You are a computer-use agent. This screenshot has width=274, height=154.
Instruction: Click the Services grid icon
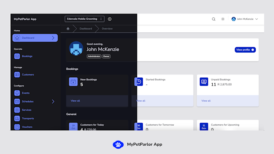click(17, 110)
